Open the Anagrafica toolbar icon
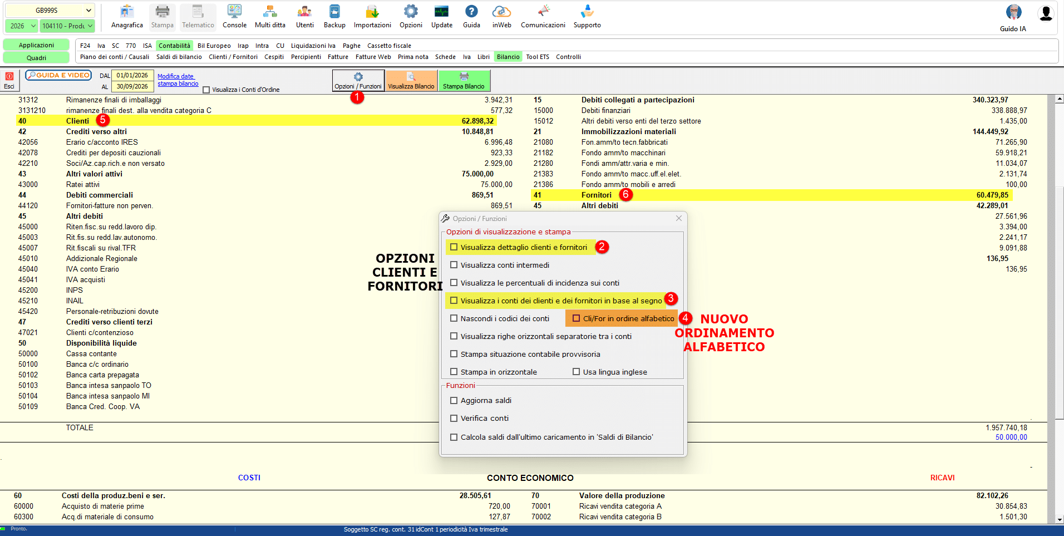1064x536 pixels. (x=127, y=17)
